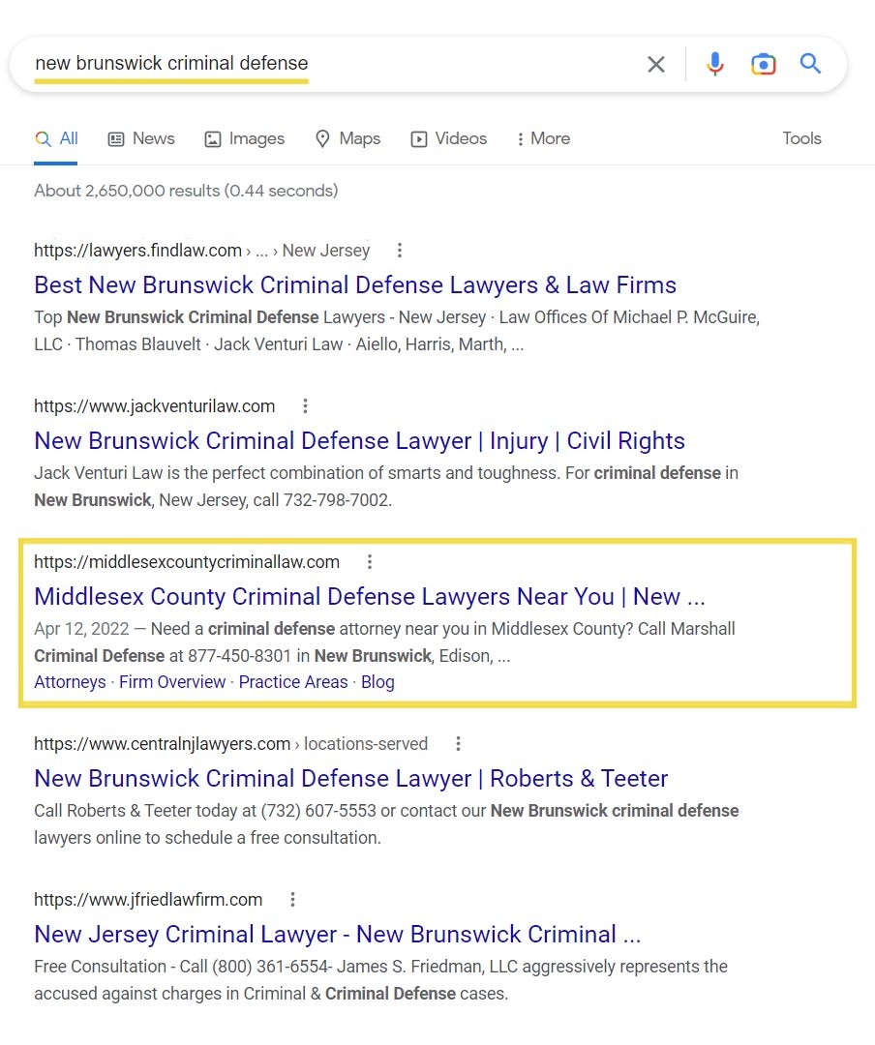The image size is (875, 1045).
Task: Switch to the Images tab
Action: [x=245, y=138]
